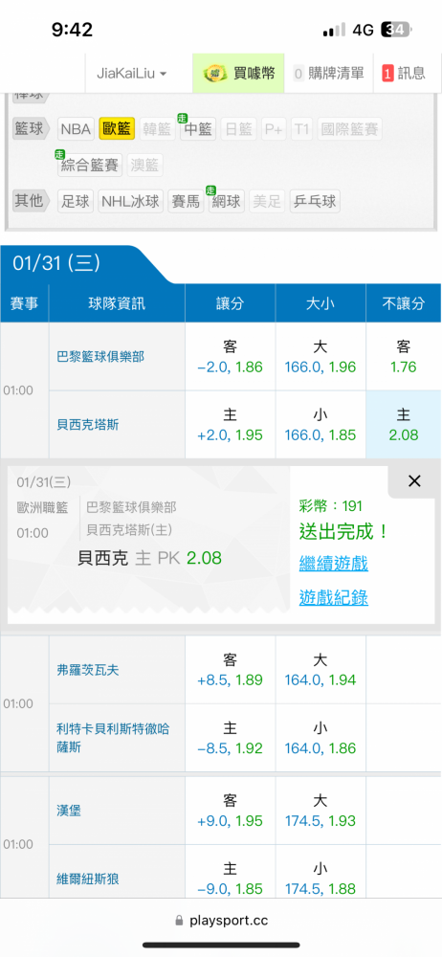The height and width of the screenshot is (957, 442).
Task: Open 購牌清單 cart counter
Action: pyautogui.click(x=298, y=74)
